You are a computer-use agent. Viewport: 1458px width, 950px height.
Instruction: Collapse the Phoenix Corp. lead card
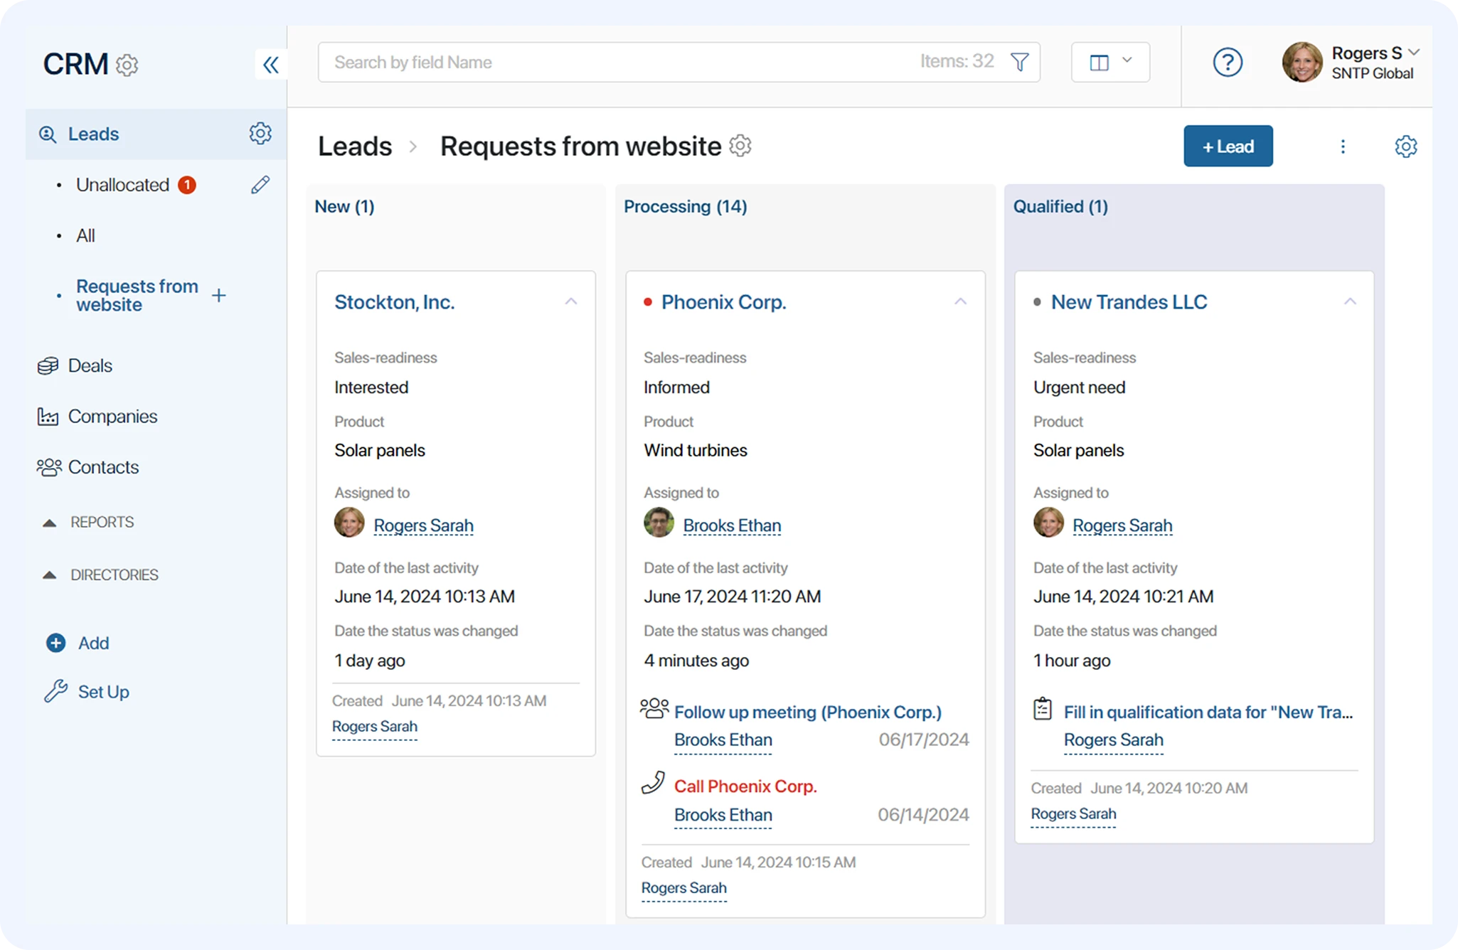pyautogui.click(x=960, y=302)
